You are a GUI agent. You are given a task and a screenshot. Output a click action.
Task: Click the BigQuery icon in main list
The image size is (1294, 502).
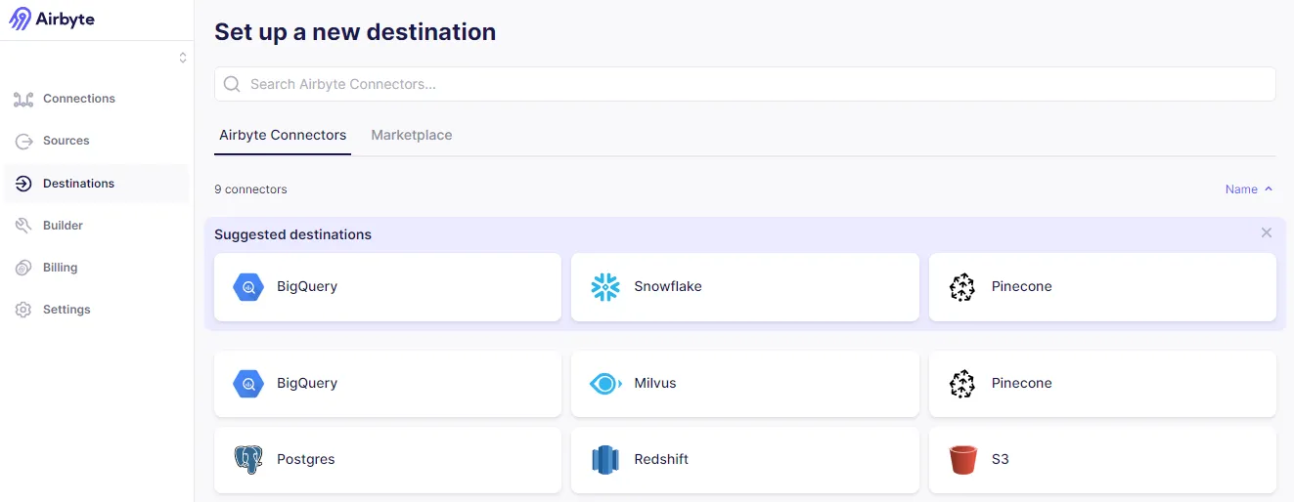[248, 384]
